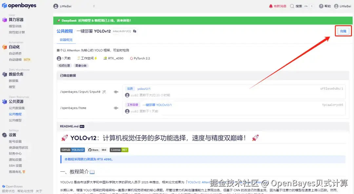Click the gift icon next to 邀请有礼
Viewport: 354px width, 194px height.
pos(24,172)
